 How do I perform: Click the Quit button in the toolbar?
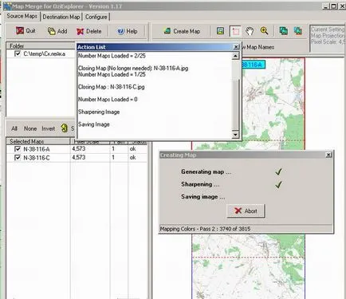pyautogui.click(x=26, y=31)
